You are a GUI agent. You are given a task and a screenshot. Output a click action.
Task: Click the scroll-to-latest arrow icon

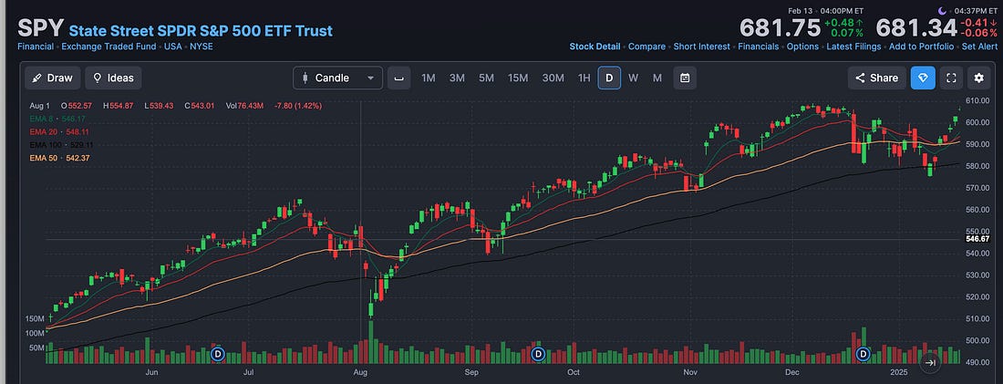coord(931,363)
